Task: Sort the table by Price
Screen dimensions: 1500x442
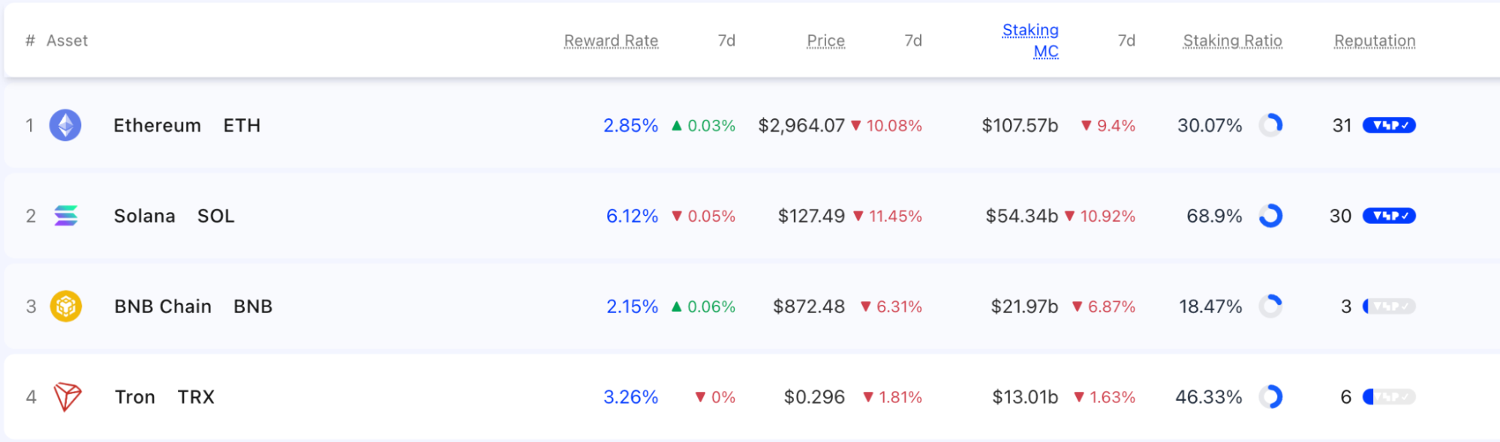Action: [x=825, y=40]
